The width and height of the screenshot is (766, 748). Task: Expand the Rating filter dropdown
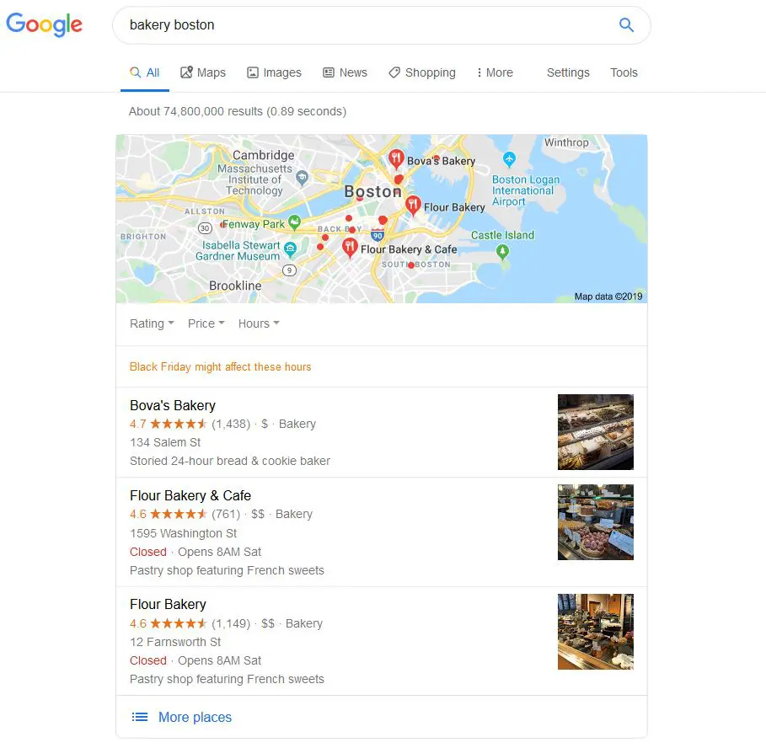pos(152,323)
